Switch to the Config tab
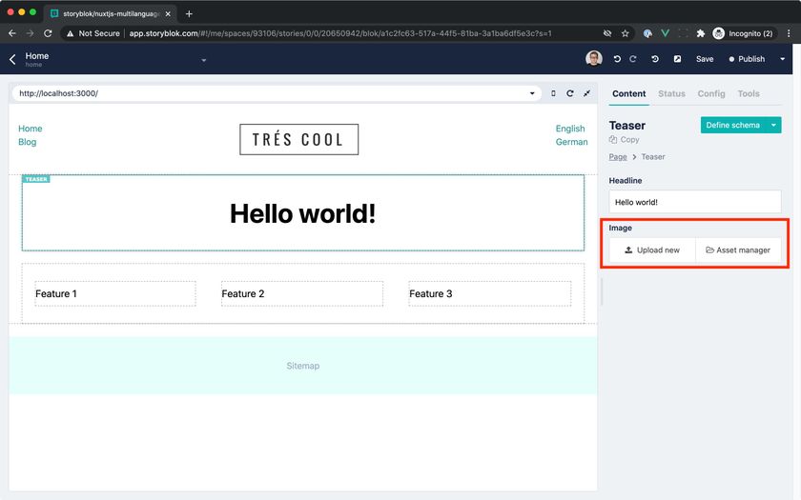 coord(711,93)
